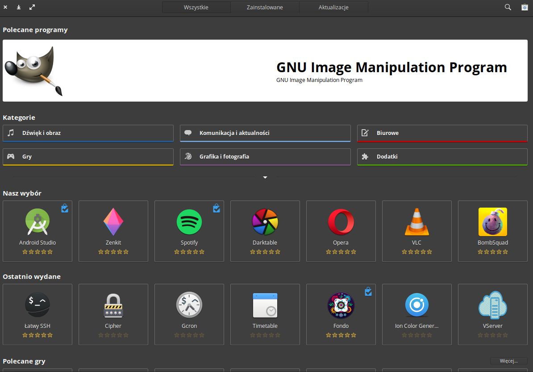Click the GIMP Wilber mascot image
The image size is (533, 372).
click(x=33, y=71)
